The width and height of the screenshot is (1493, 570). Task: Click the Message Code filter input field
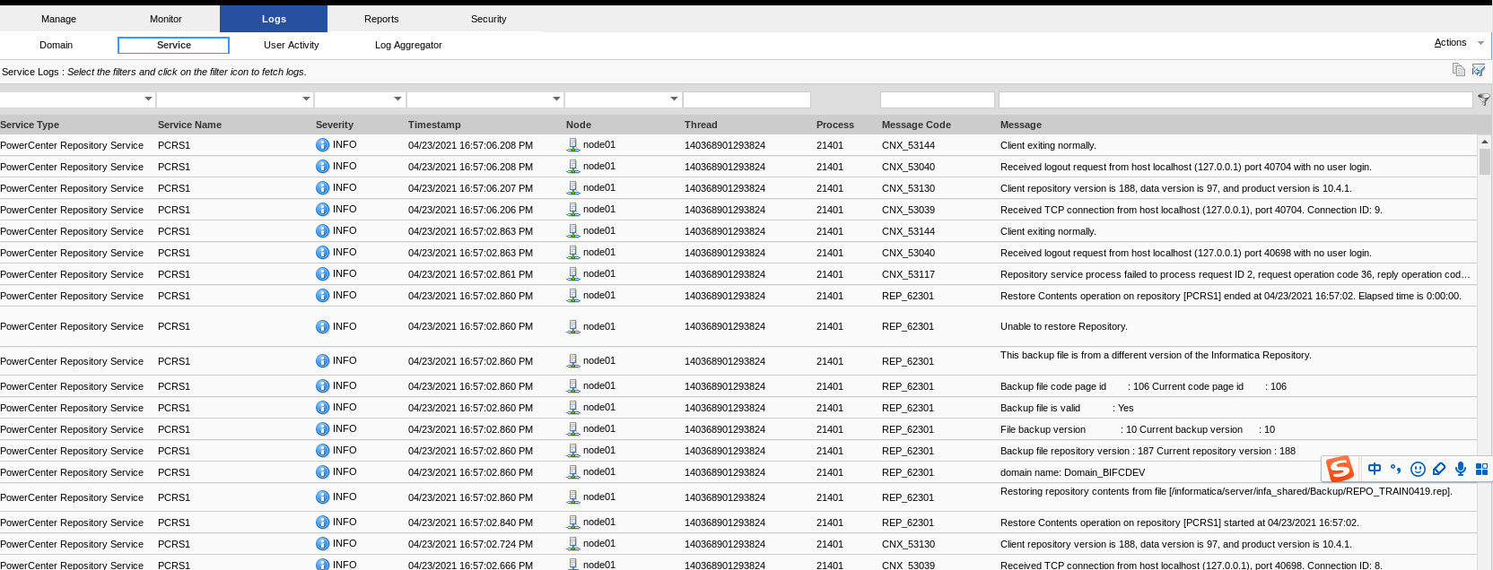click(938, 100)
